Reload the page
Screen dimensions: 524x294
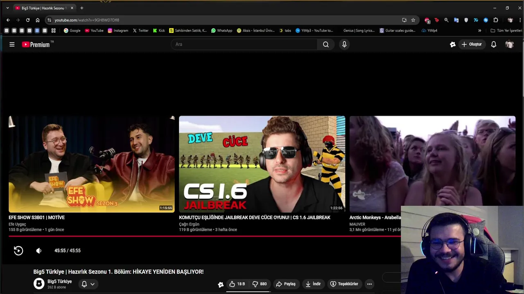[x=28, y=20]
